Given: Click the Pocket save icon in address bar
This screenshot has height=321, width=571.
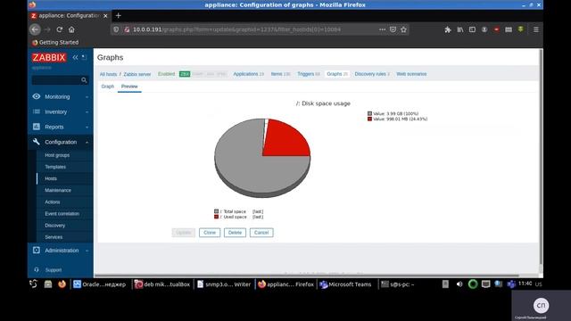Looking at the screenshot, I should pos(393,29).
